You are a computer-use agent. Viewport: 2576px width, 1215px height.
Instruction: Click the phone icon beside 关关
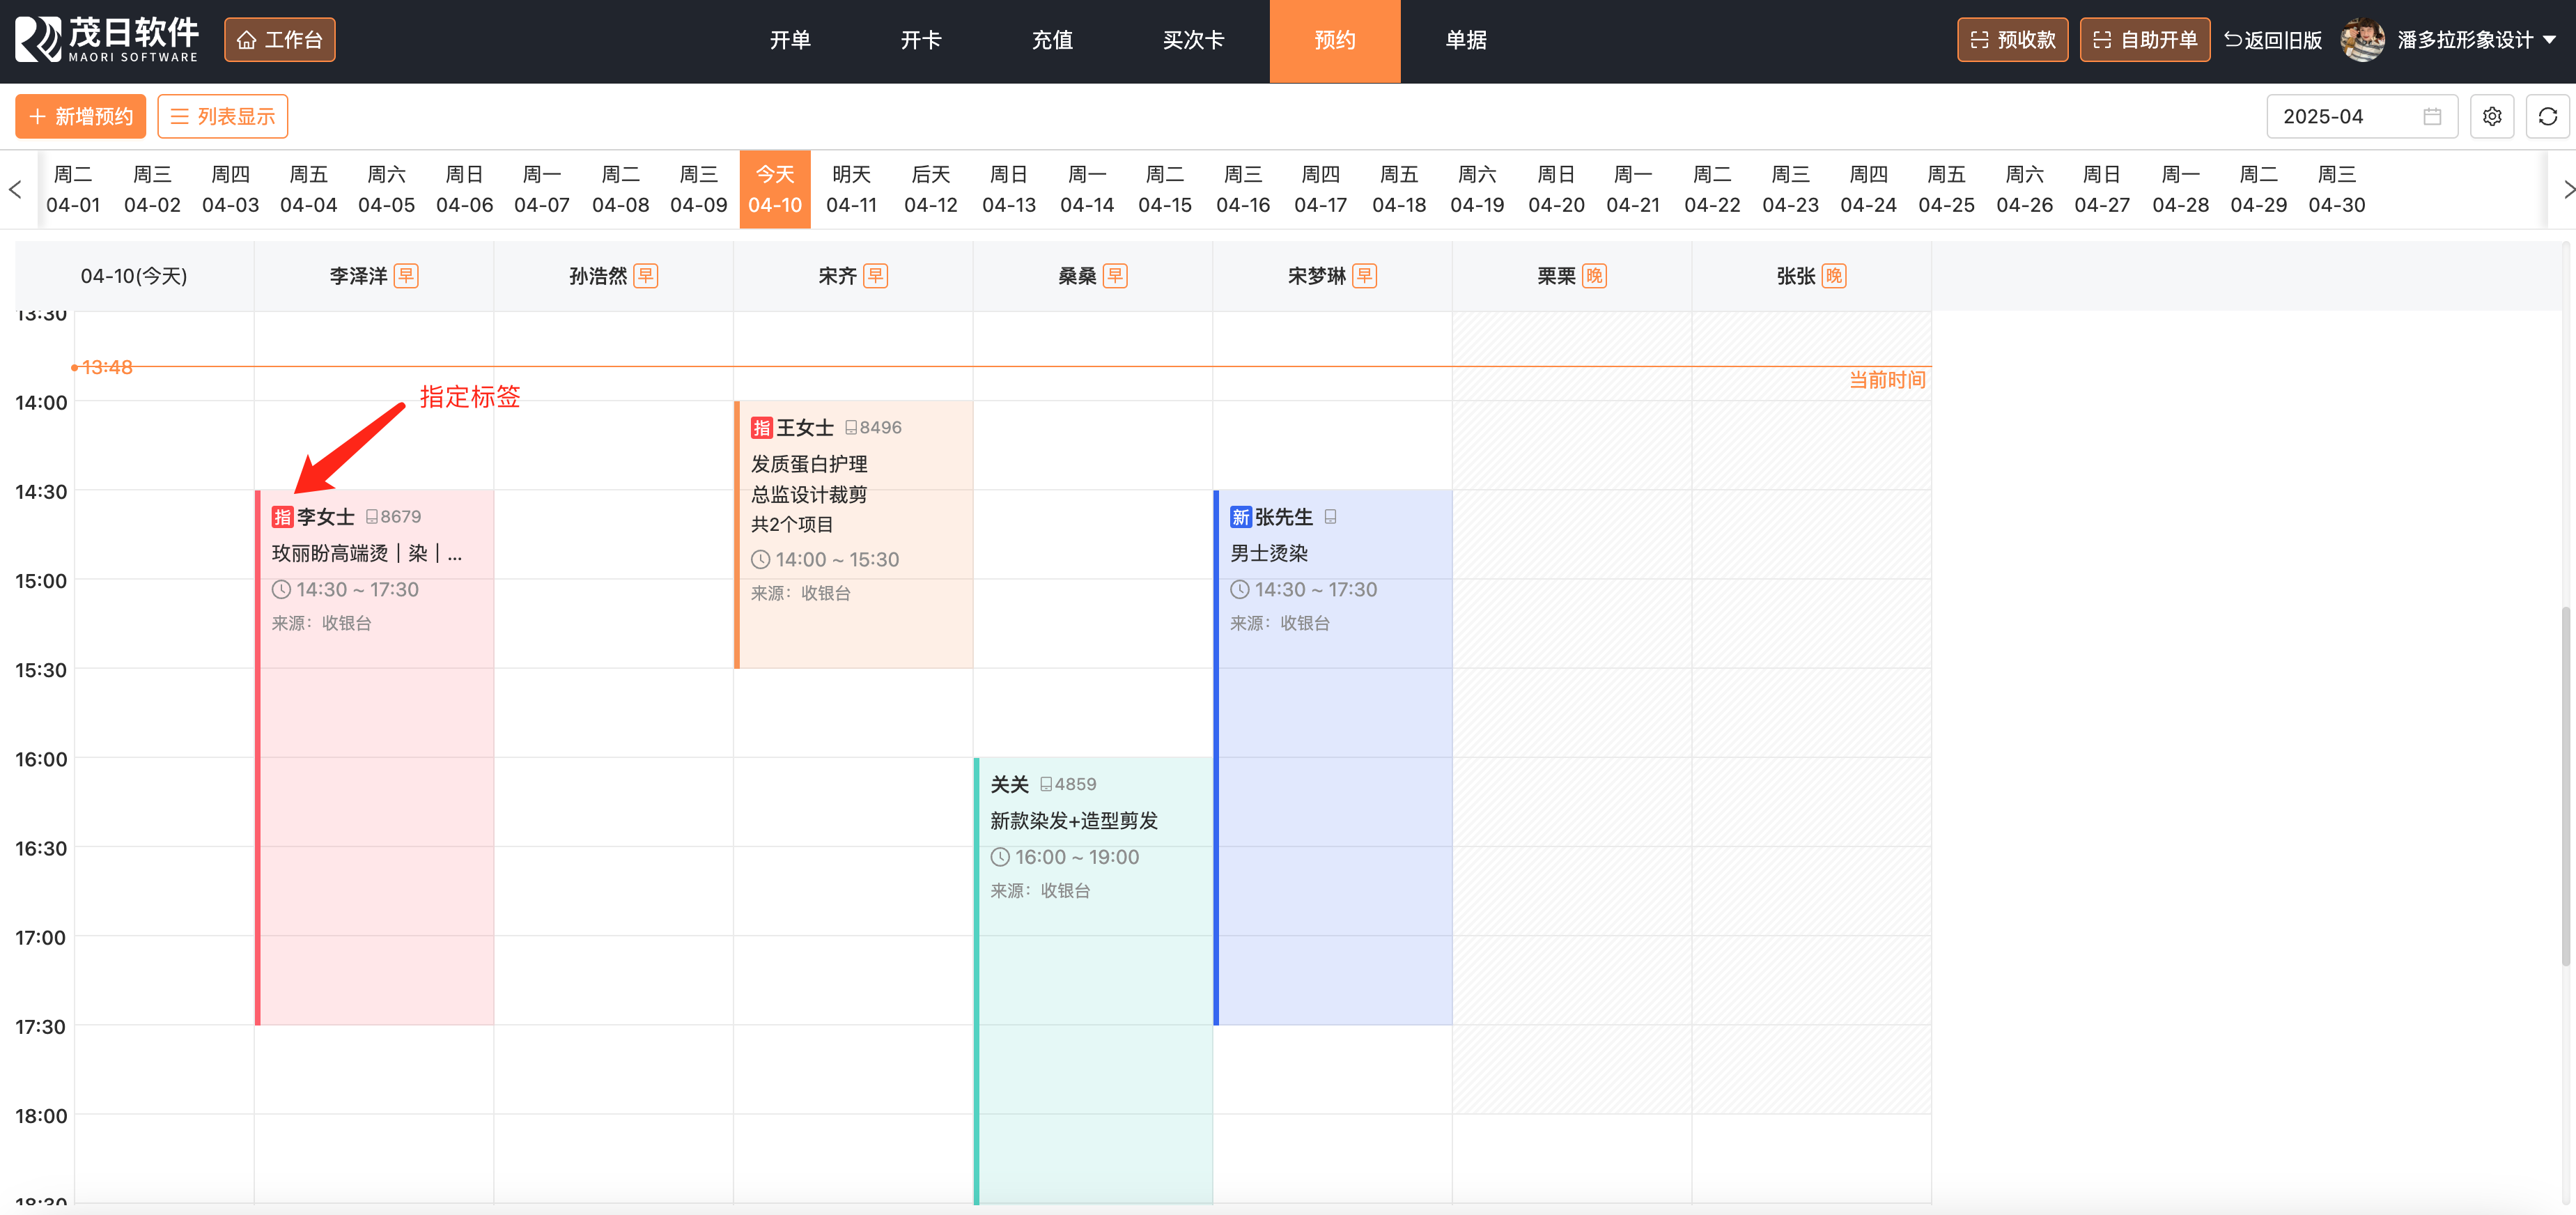(1045, 785)
